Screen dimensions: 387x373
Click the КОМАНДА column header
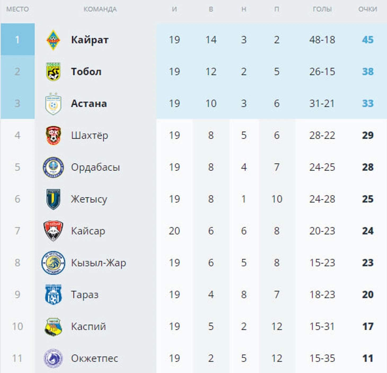point(100,9)
